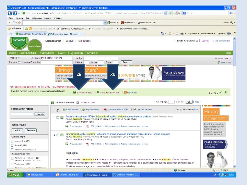Click the Go button for page navigation
Image resolution: width=247 pixels, height=185 pixels.
pos(189,102)
